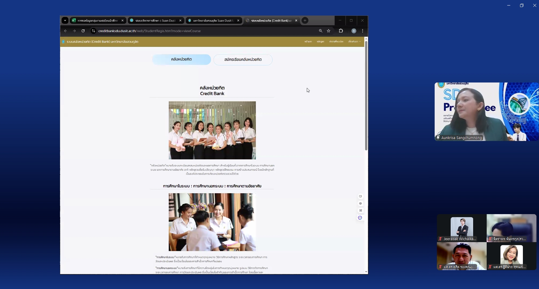Reload the Credit Bank page
Image resolution: width=539 pixels, height=289 pixels.
coord(83,31)
